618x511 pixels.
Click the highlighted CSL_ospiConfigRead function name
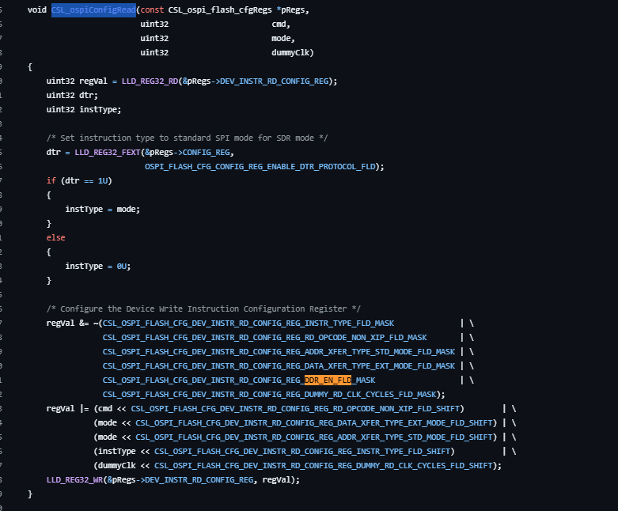pyautogui.click(x=93, y=9)
